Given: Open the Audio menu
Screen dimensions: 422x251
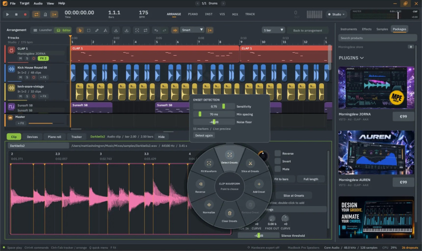Looking at the screenshot, I should pyautogui.click(x=38, y=3).
